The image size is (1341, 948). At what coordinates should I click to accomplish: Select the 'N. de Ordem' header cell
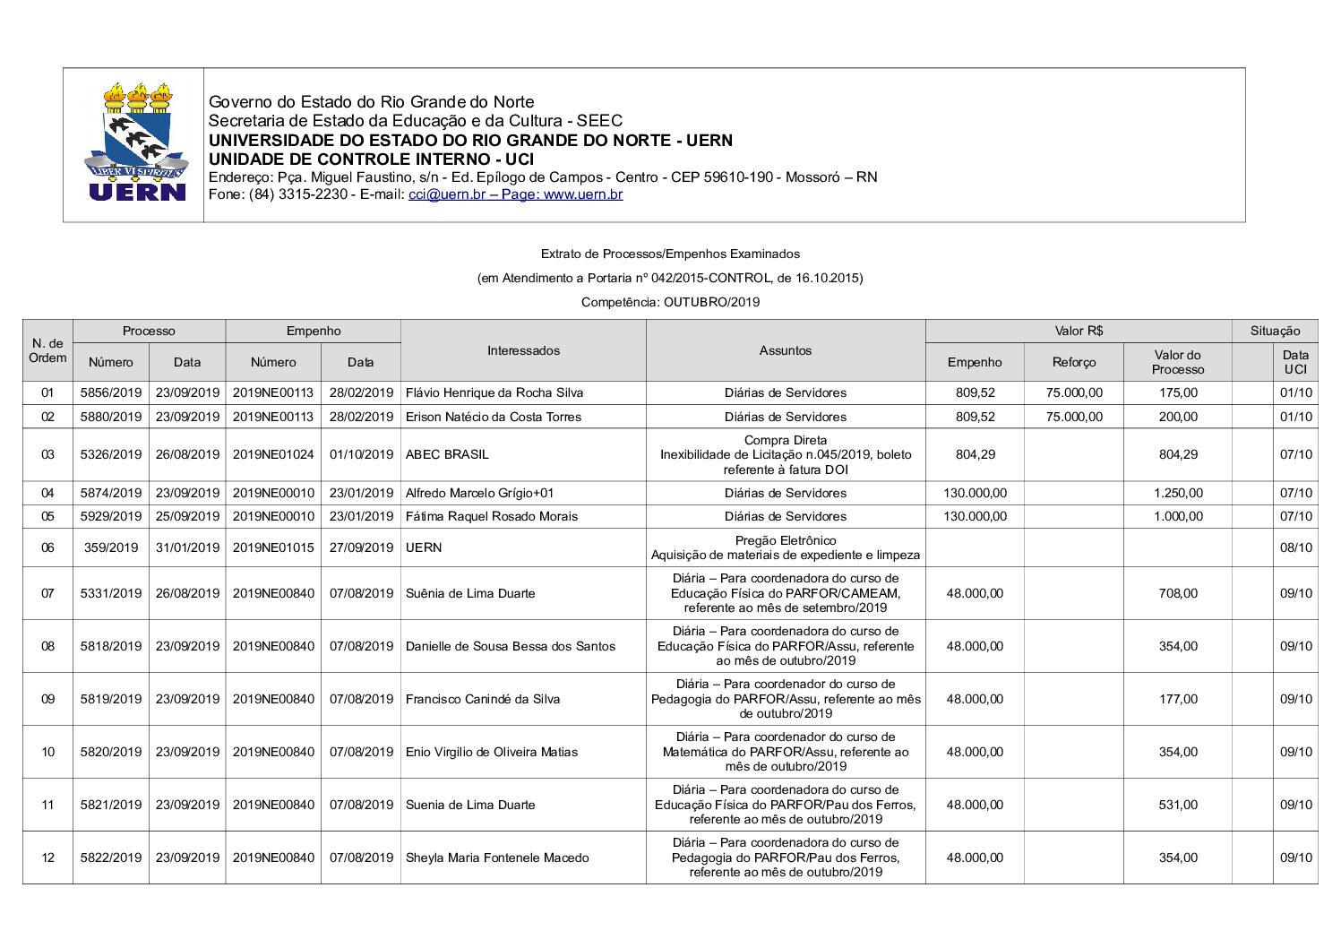[x=47, y=350]
